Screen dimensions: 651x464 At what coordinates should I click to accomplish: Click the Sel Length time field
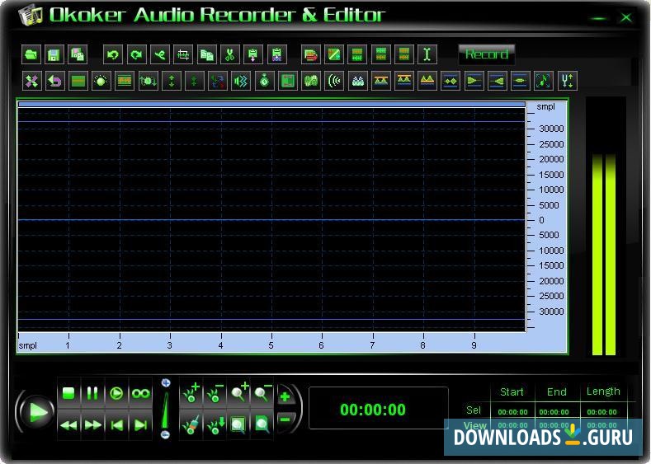pos(601,412)
